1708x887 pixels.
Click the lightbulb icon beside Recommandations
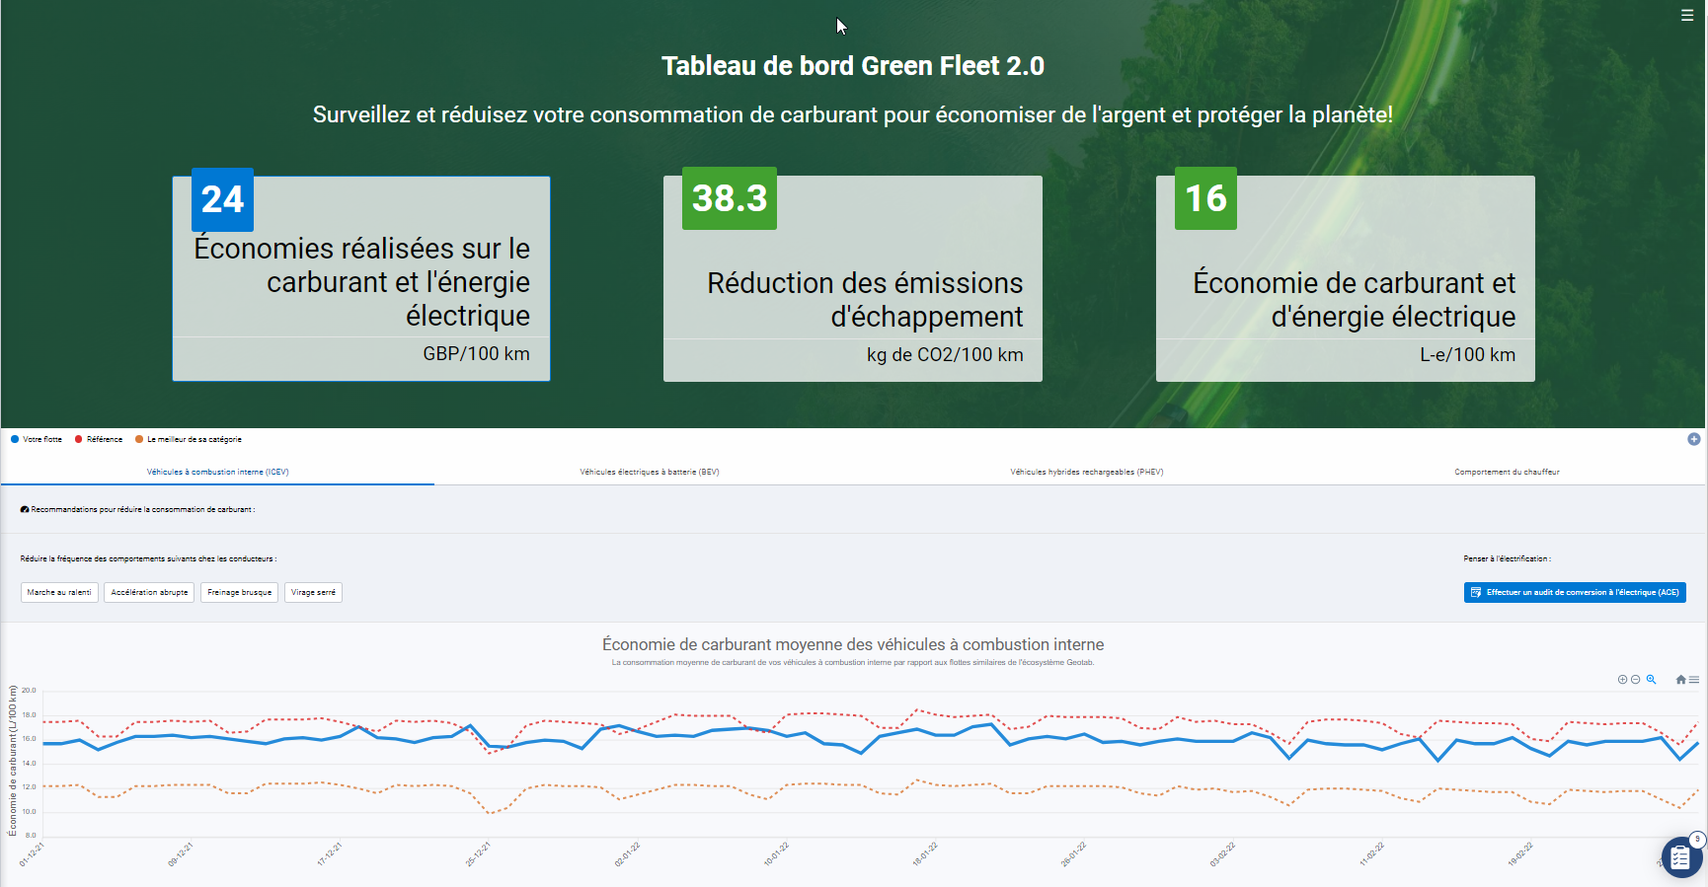[25, 510]
